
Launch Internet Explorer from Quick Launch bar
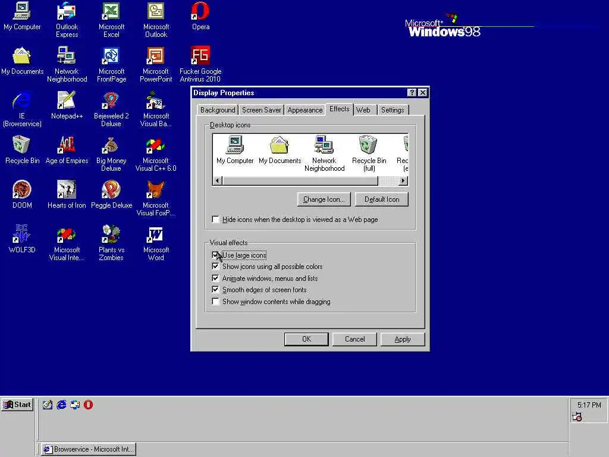[61, 405]
